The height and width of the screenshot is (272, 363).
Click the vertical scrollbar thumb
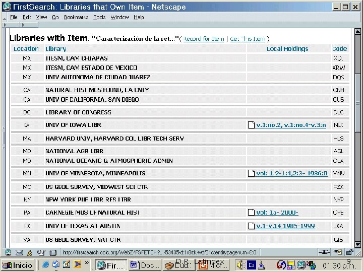coord(357,103)
